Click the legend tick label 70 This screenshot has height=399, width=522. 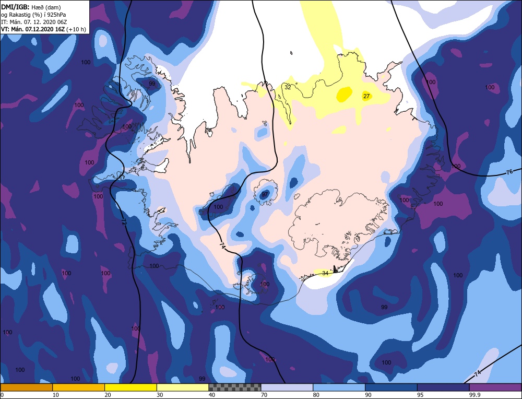click(264, 395)
